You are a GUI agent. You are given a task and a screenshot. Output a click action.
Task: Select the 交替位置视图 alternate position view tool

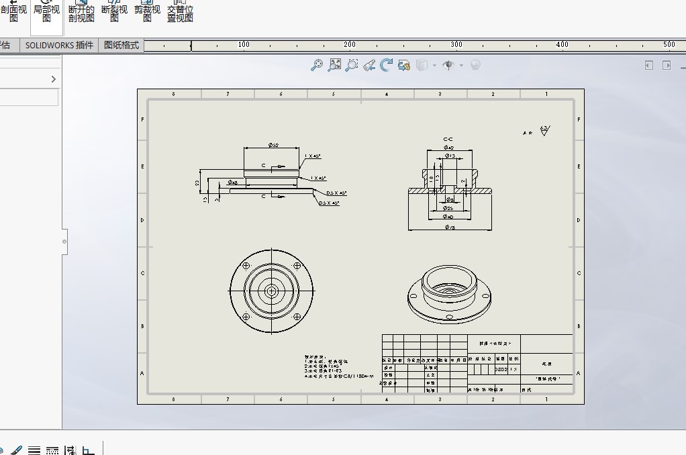(x=180, y=13)
